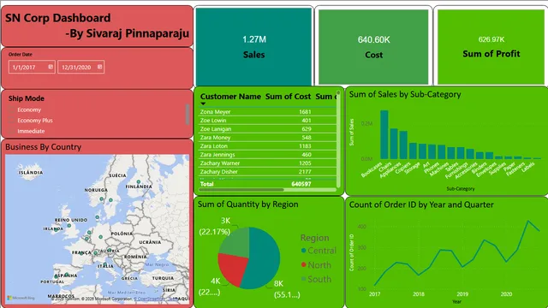Click the Zara Money table row

(267, 137)
